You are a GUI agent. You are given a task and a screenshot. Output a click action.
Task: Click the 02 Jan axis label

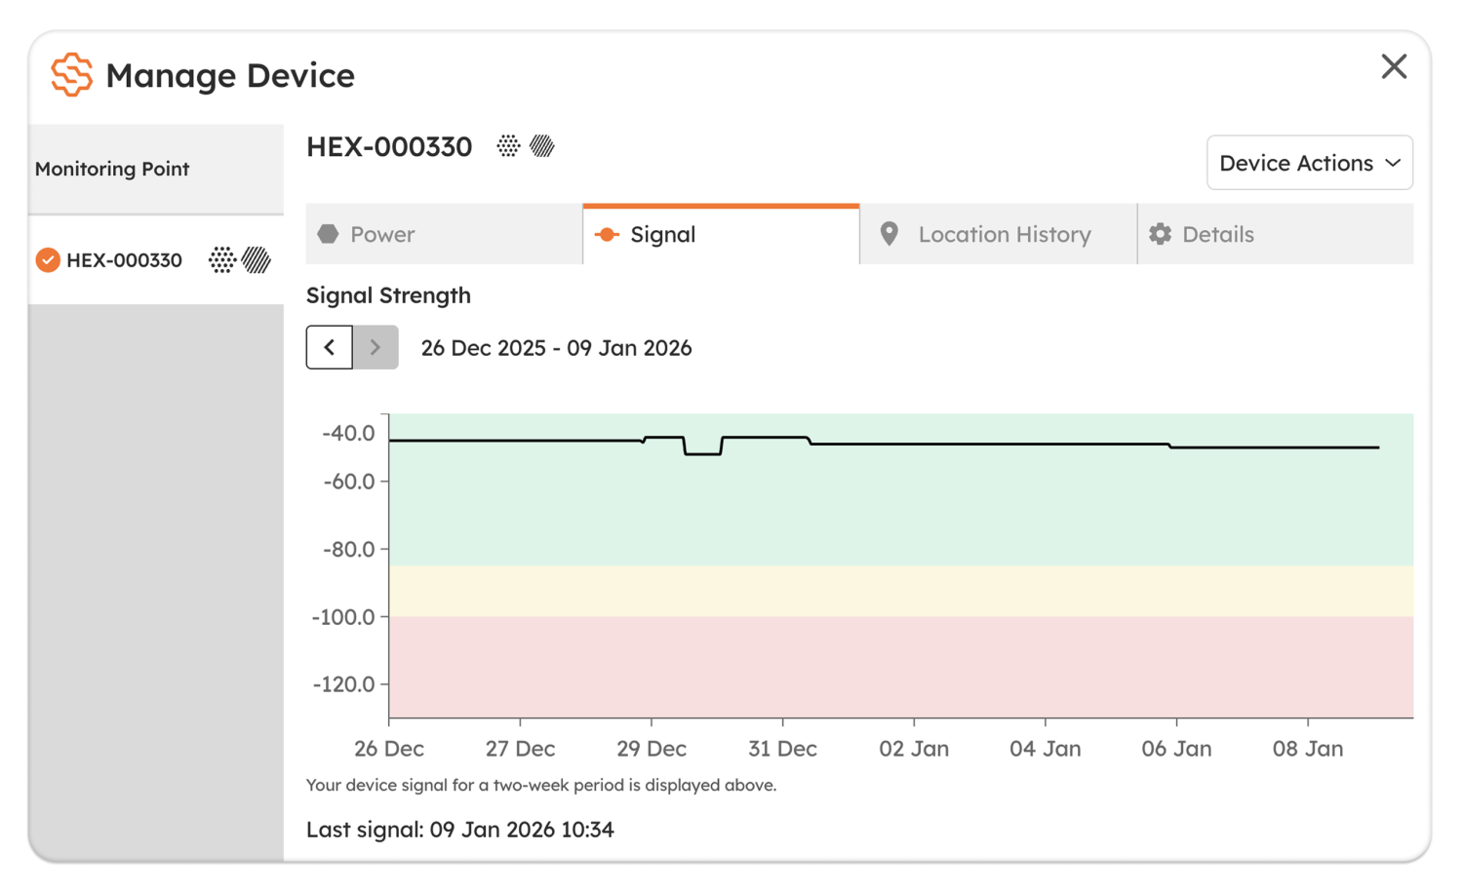click(914, 749)
